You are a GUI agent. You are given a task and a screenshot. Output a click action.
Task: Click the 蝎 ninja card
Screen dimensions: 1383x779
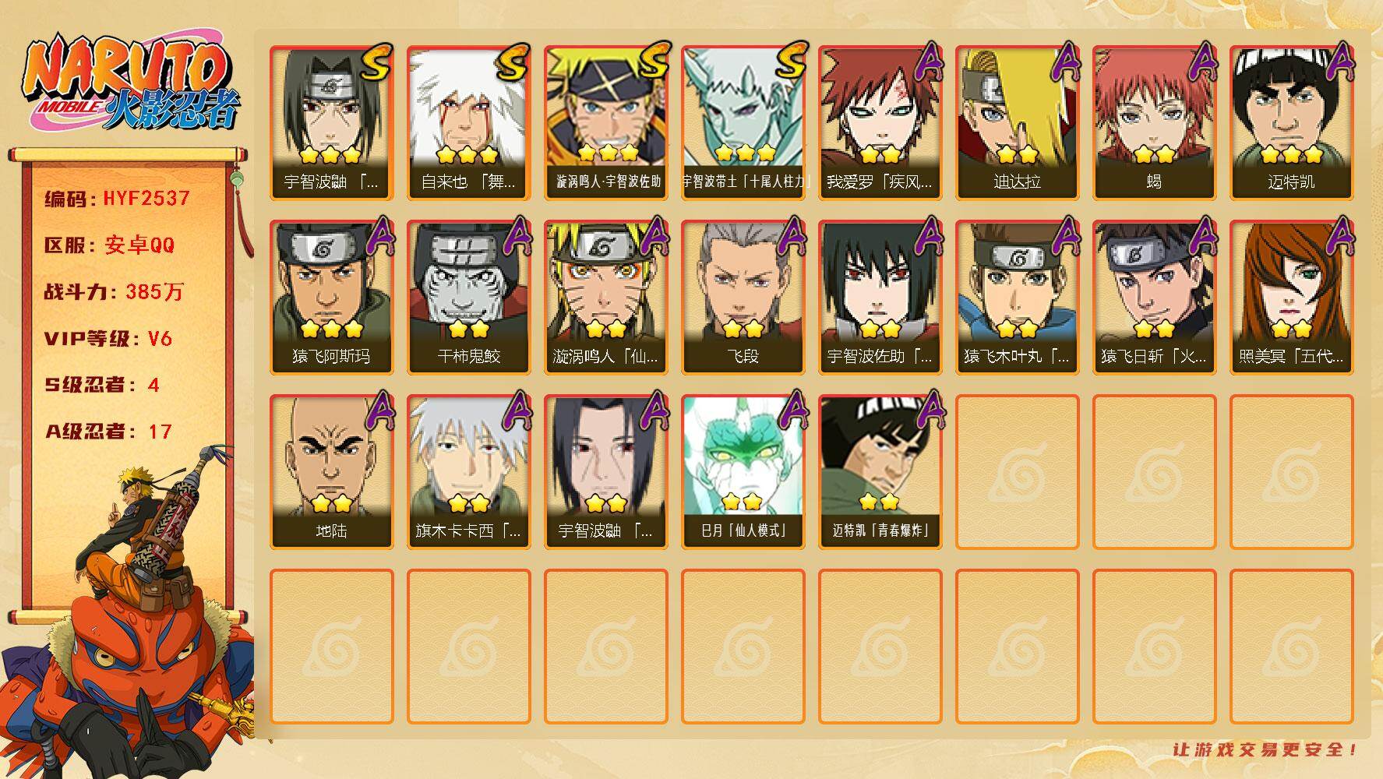pyautogui.click(x=1154, y=123)
